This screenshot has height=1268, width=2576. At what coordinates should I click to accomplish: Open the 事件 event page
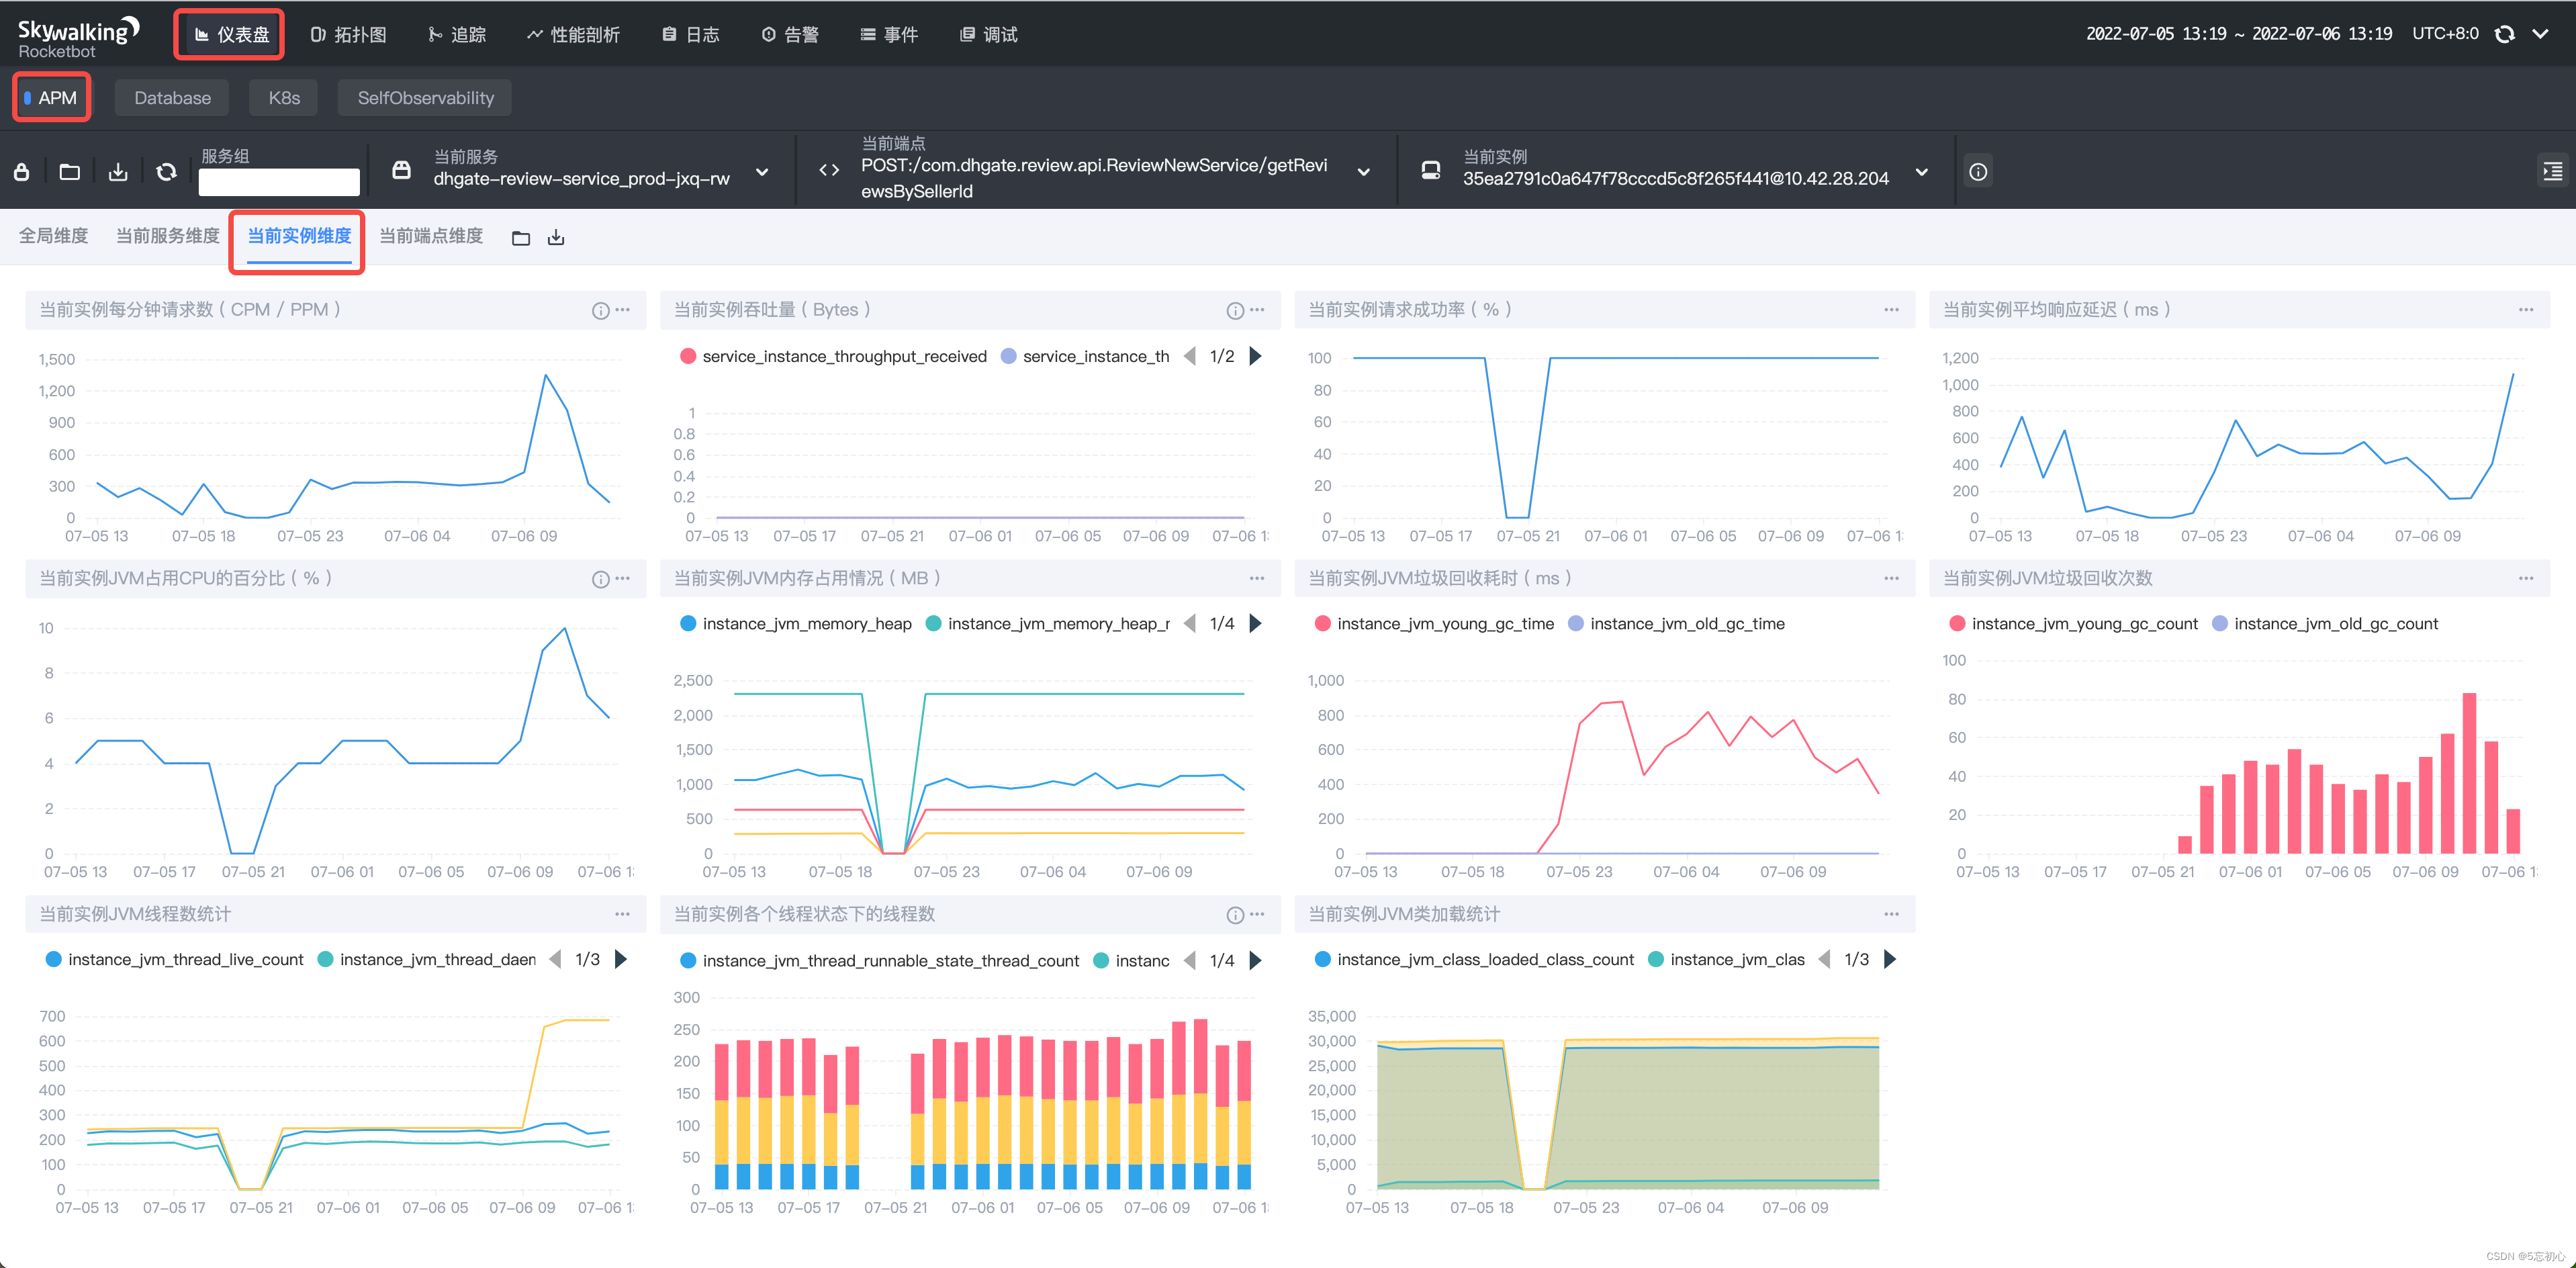coord(889,35)
